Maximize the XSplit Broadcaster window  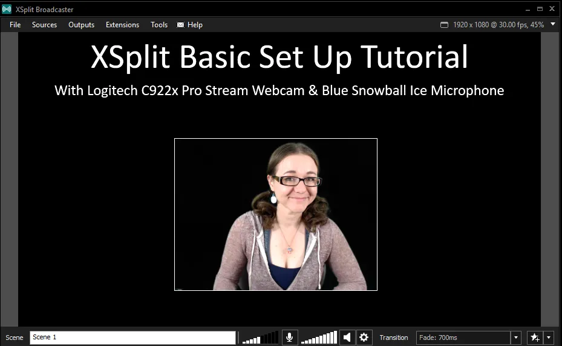tap(540, 9)
